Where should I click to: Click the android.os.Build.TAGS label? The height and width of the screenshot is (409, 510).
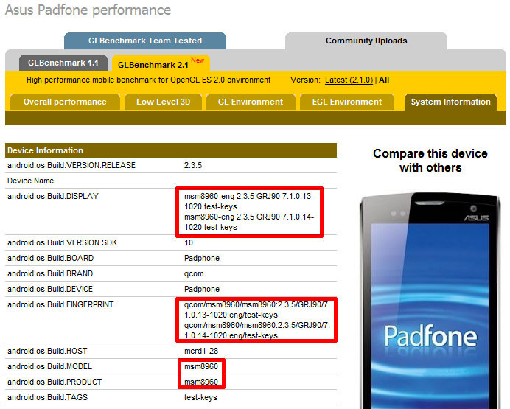pos(47,398)
